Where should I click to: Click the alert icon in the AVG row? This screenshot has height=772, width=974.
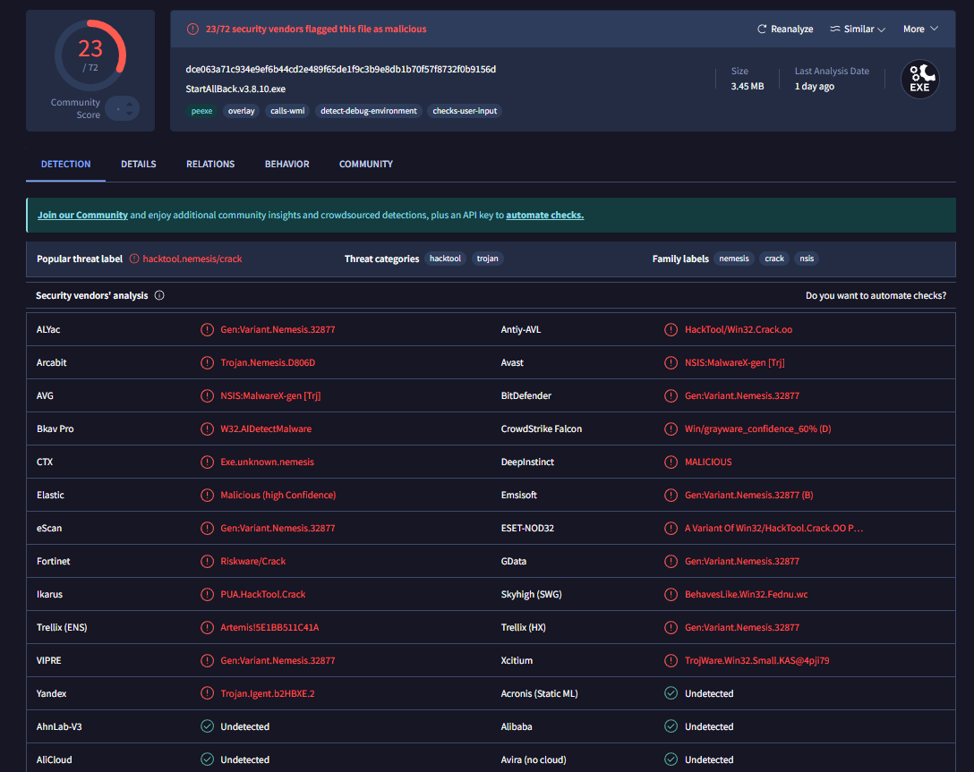point(208,396)
